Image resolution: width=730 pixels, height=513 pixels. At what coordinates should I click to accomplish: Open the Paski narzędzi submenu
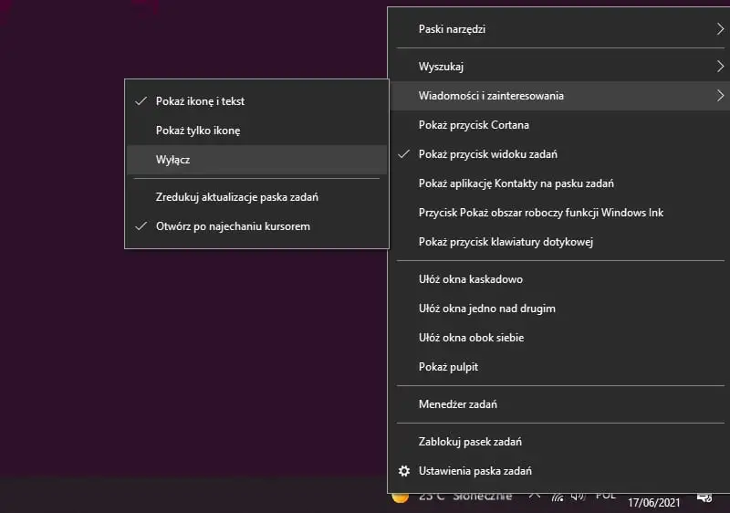[558, 29]
